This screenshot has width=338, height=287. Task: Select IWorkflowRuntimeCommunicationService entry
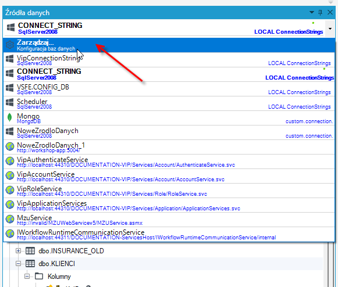click(169, 234)
